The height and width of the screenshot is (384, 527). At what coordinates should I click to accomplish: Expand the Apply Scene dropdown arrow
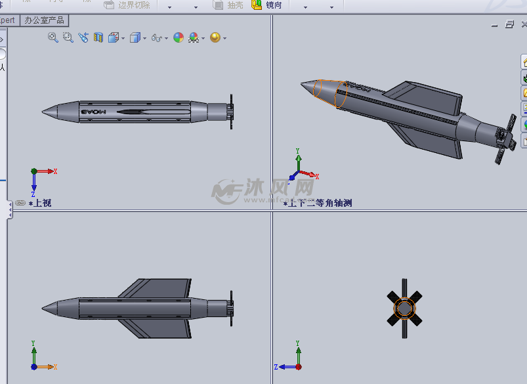tap(203, 38)
